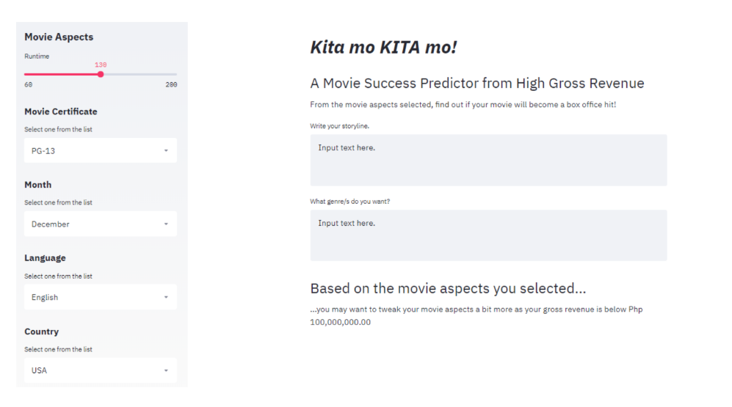Click the slider maximum label 200
The height and width of the screenshot is (407, 732).
[x=171, y=85]
